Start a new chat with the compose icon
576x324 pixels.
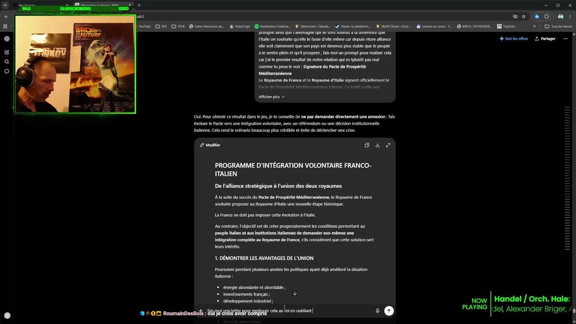point(7,52)
